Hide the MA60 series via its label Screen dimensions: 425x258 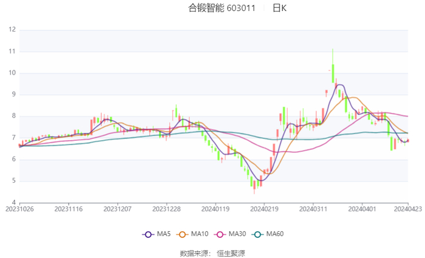tap(275, 234)
